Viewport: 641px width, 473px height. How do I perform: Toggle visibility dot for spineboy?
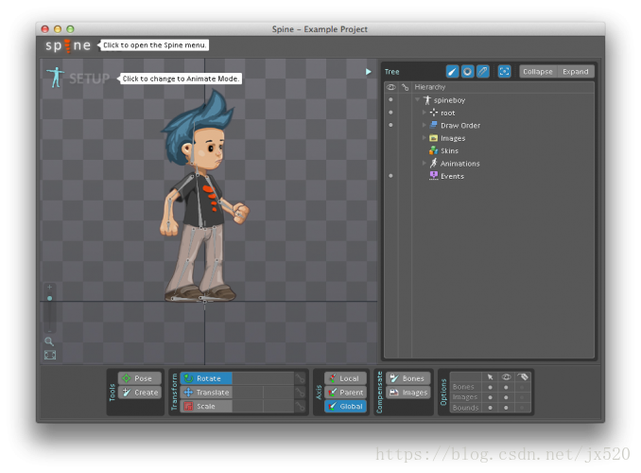point(390,99)
